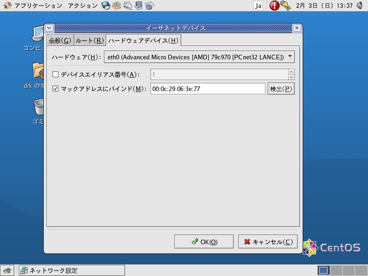Image resolution: width=368 pixels, height=276 pixels.
Task: Open the red update alert icon
Action: click(274, 6)
